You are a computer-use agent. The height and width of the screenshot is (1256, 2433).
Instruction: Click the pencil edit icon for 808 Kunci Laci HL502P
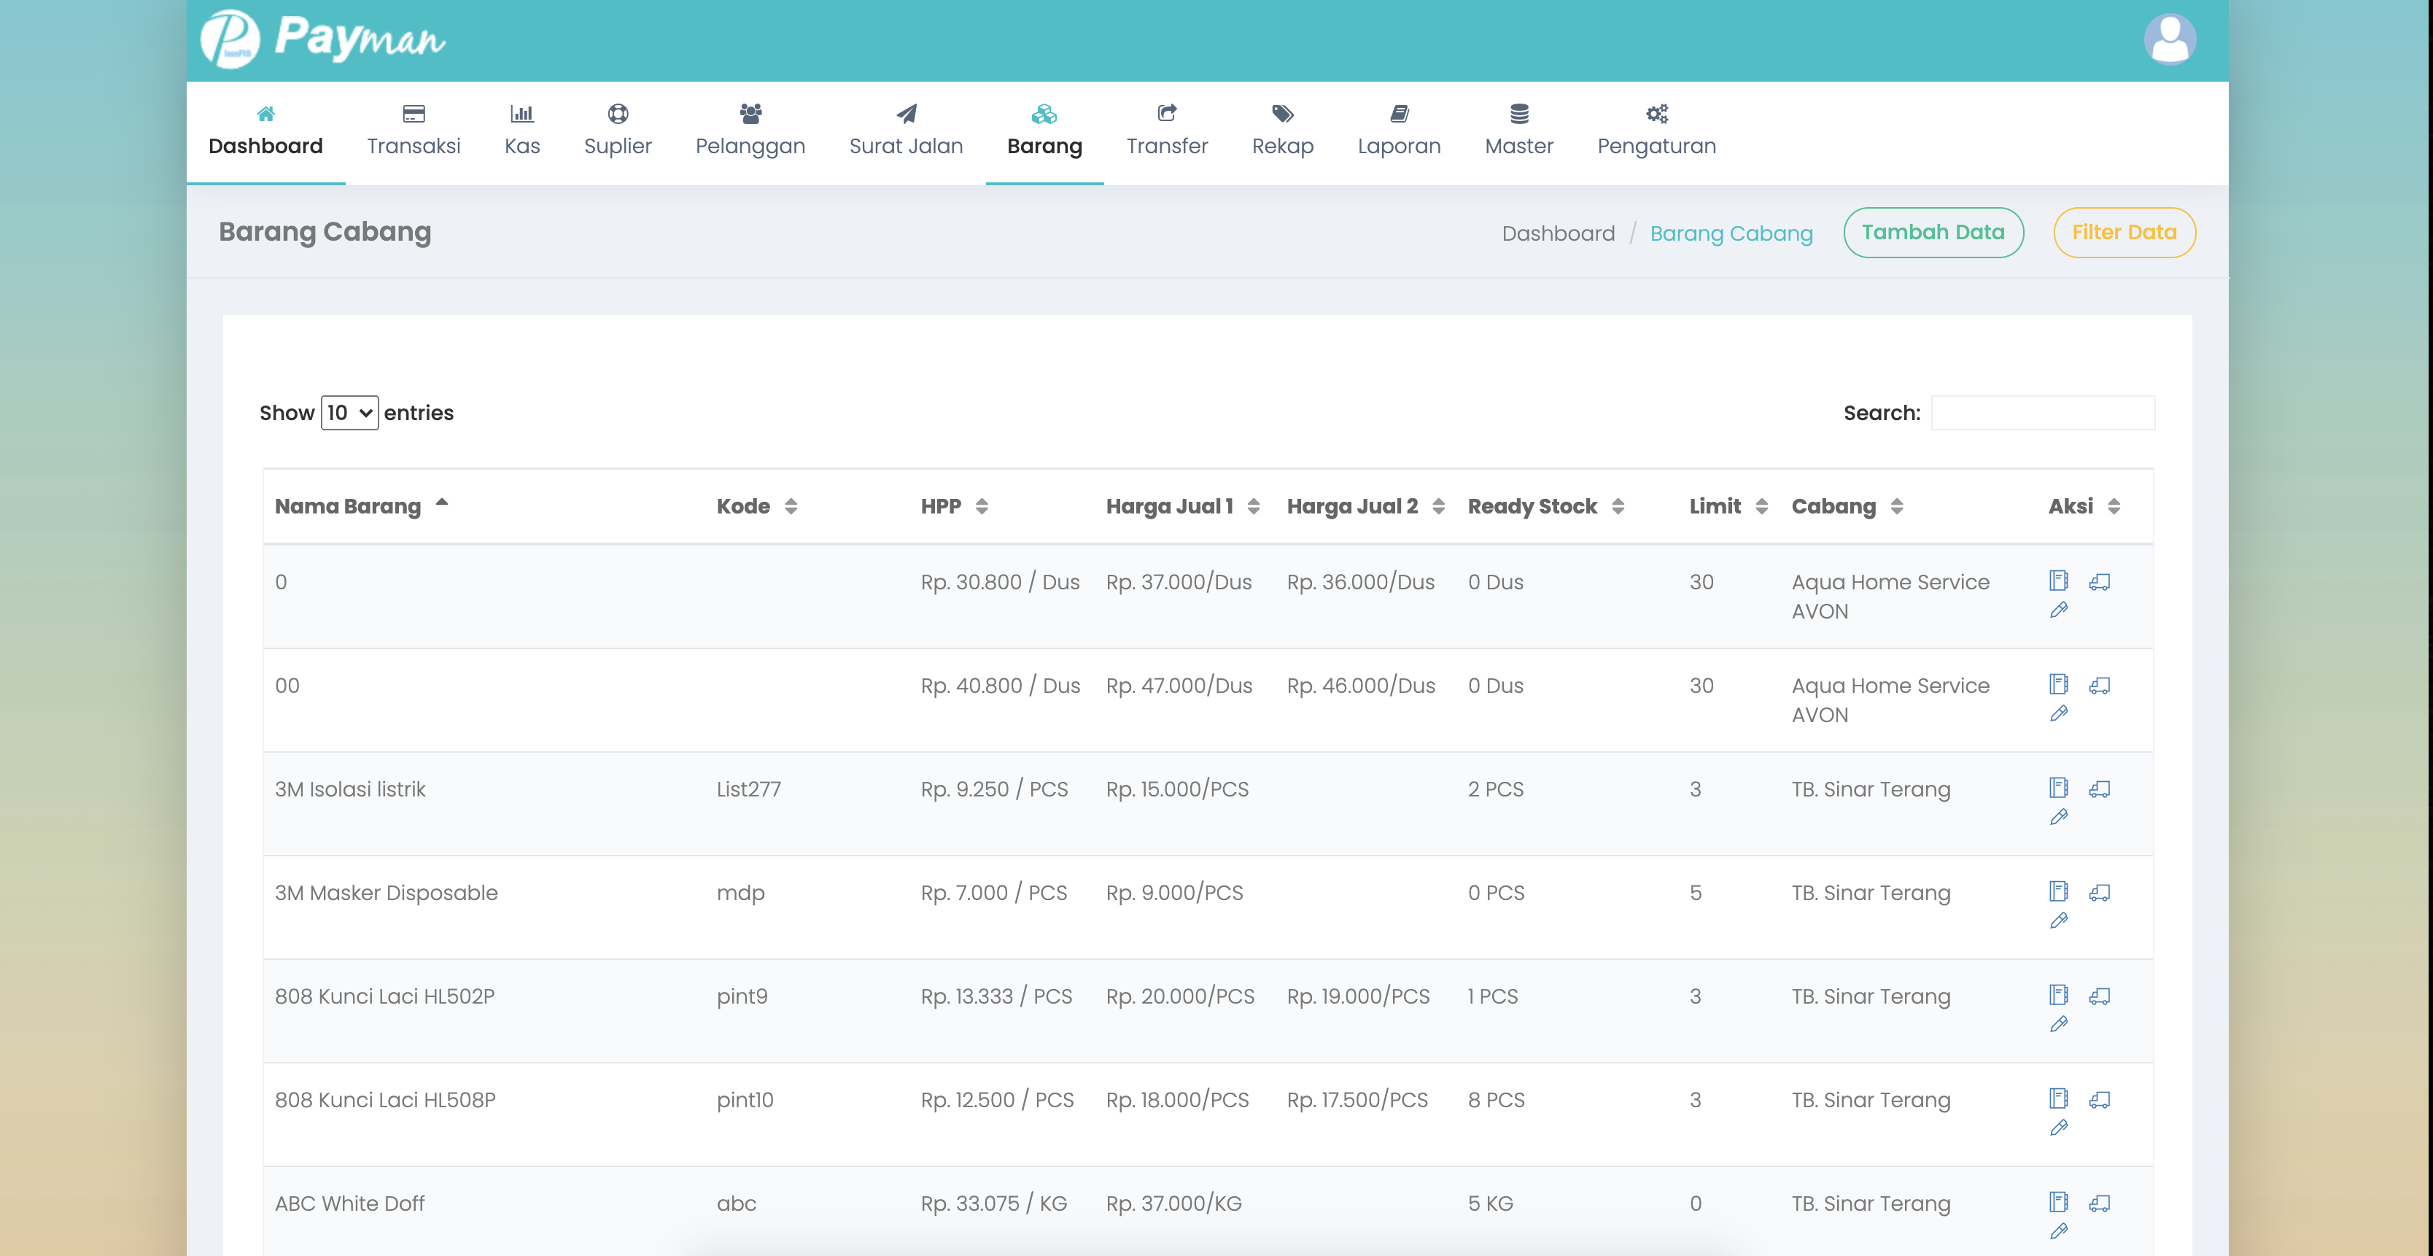(2058, 1023)
